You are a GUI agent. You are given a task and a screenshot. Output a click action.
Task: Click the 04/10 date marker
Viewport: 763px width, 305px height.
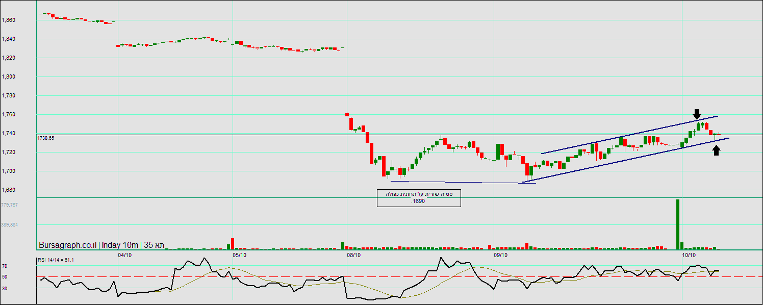pyautogui.click(x=125, y=254)
